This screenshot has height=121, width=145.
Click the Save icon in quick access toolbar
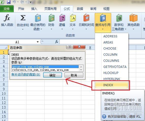9,2
